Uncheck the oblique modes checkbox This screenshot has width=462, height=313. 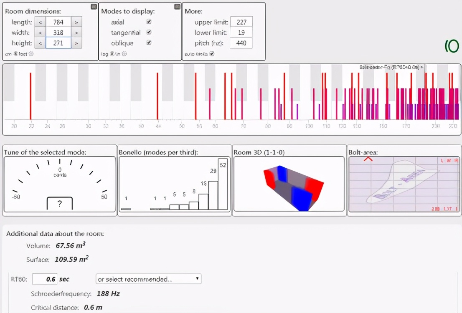tap(149, 43)
